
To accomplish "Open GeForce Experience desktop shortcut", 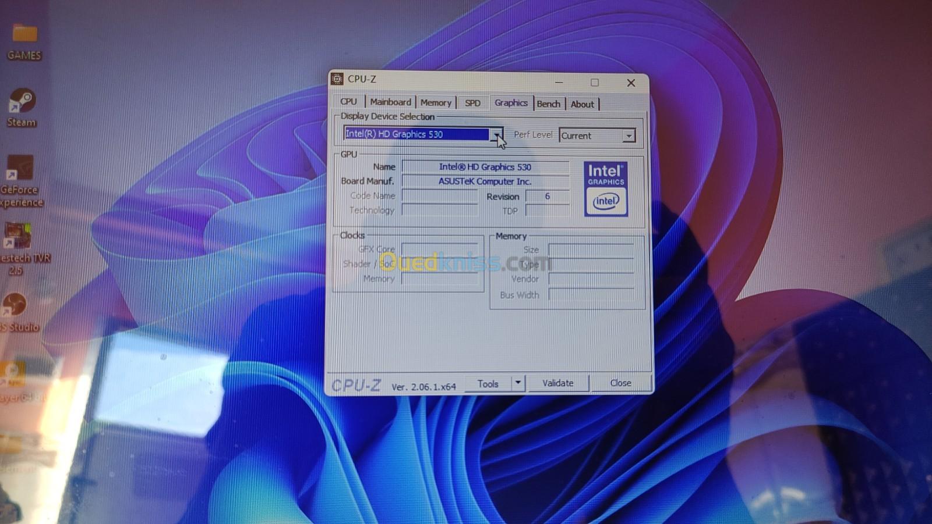I will click(21, 181).
